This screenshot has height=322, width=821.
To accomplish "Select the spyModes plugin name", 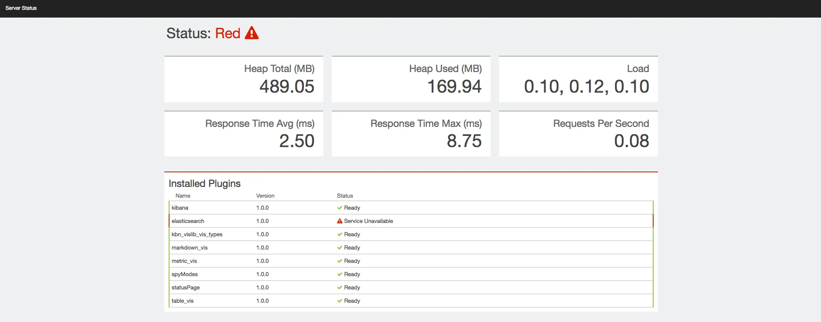I will pyautogui.click(x=185, y=274).
